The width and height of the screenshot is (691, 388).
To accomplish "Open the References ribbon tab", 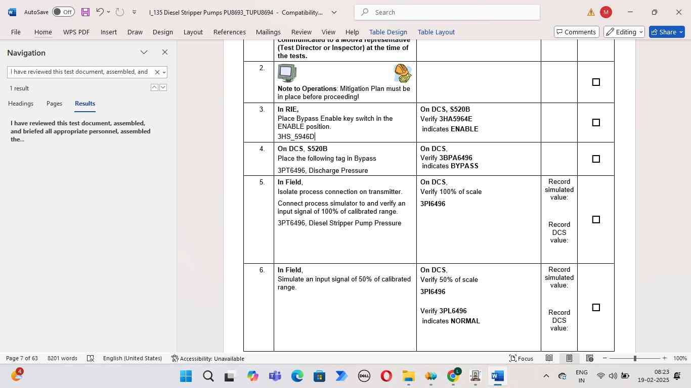I will click(x=230, y=32).
